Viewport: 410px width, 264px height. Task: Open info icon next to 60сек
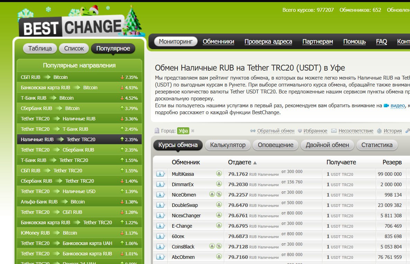coord(160,236)
